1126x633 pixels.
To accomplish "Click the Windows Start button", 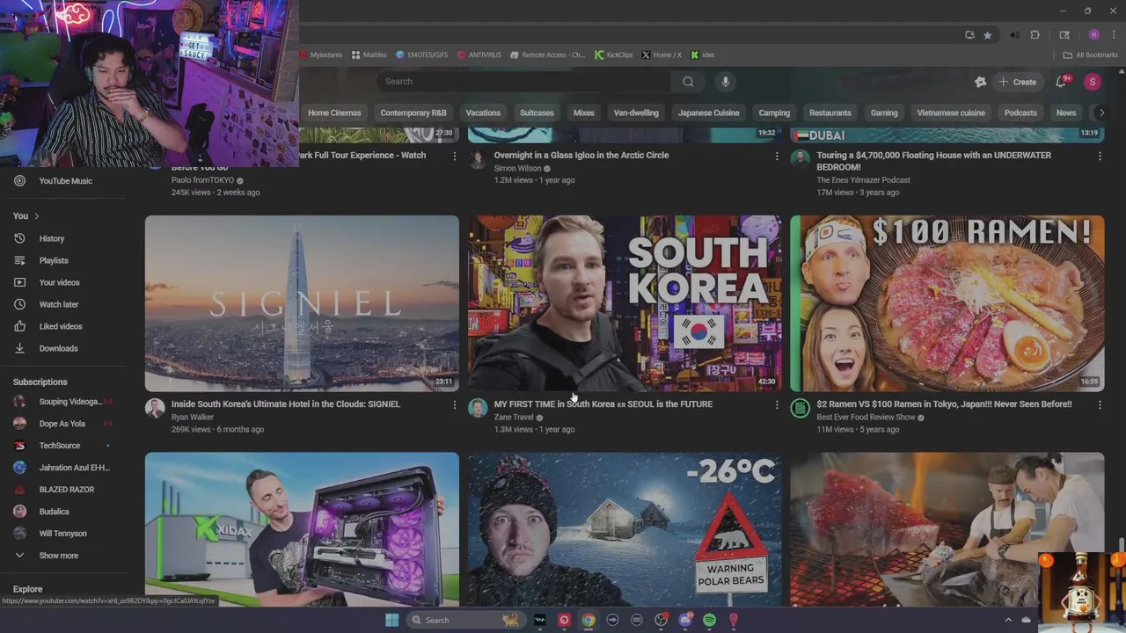I will 391,620.
